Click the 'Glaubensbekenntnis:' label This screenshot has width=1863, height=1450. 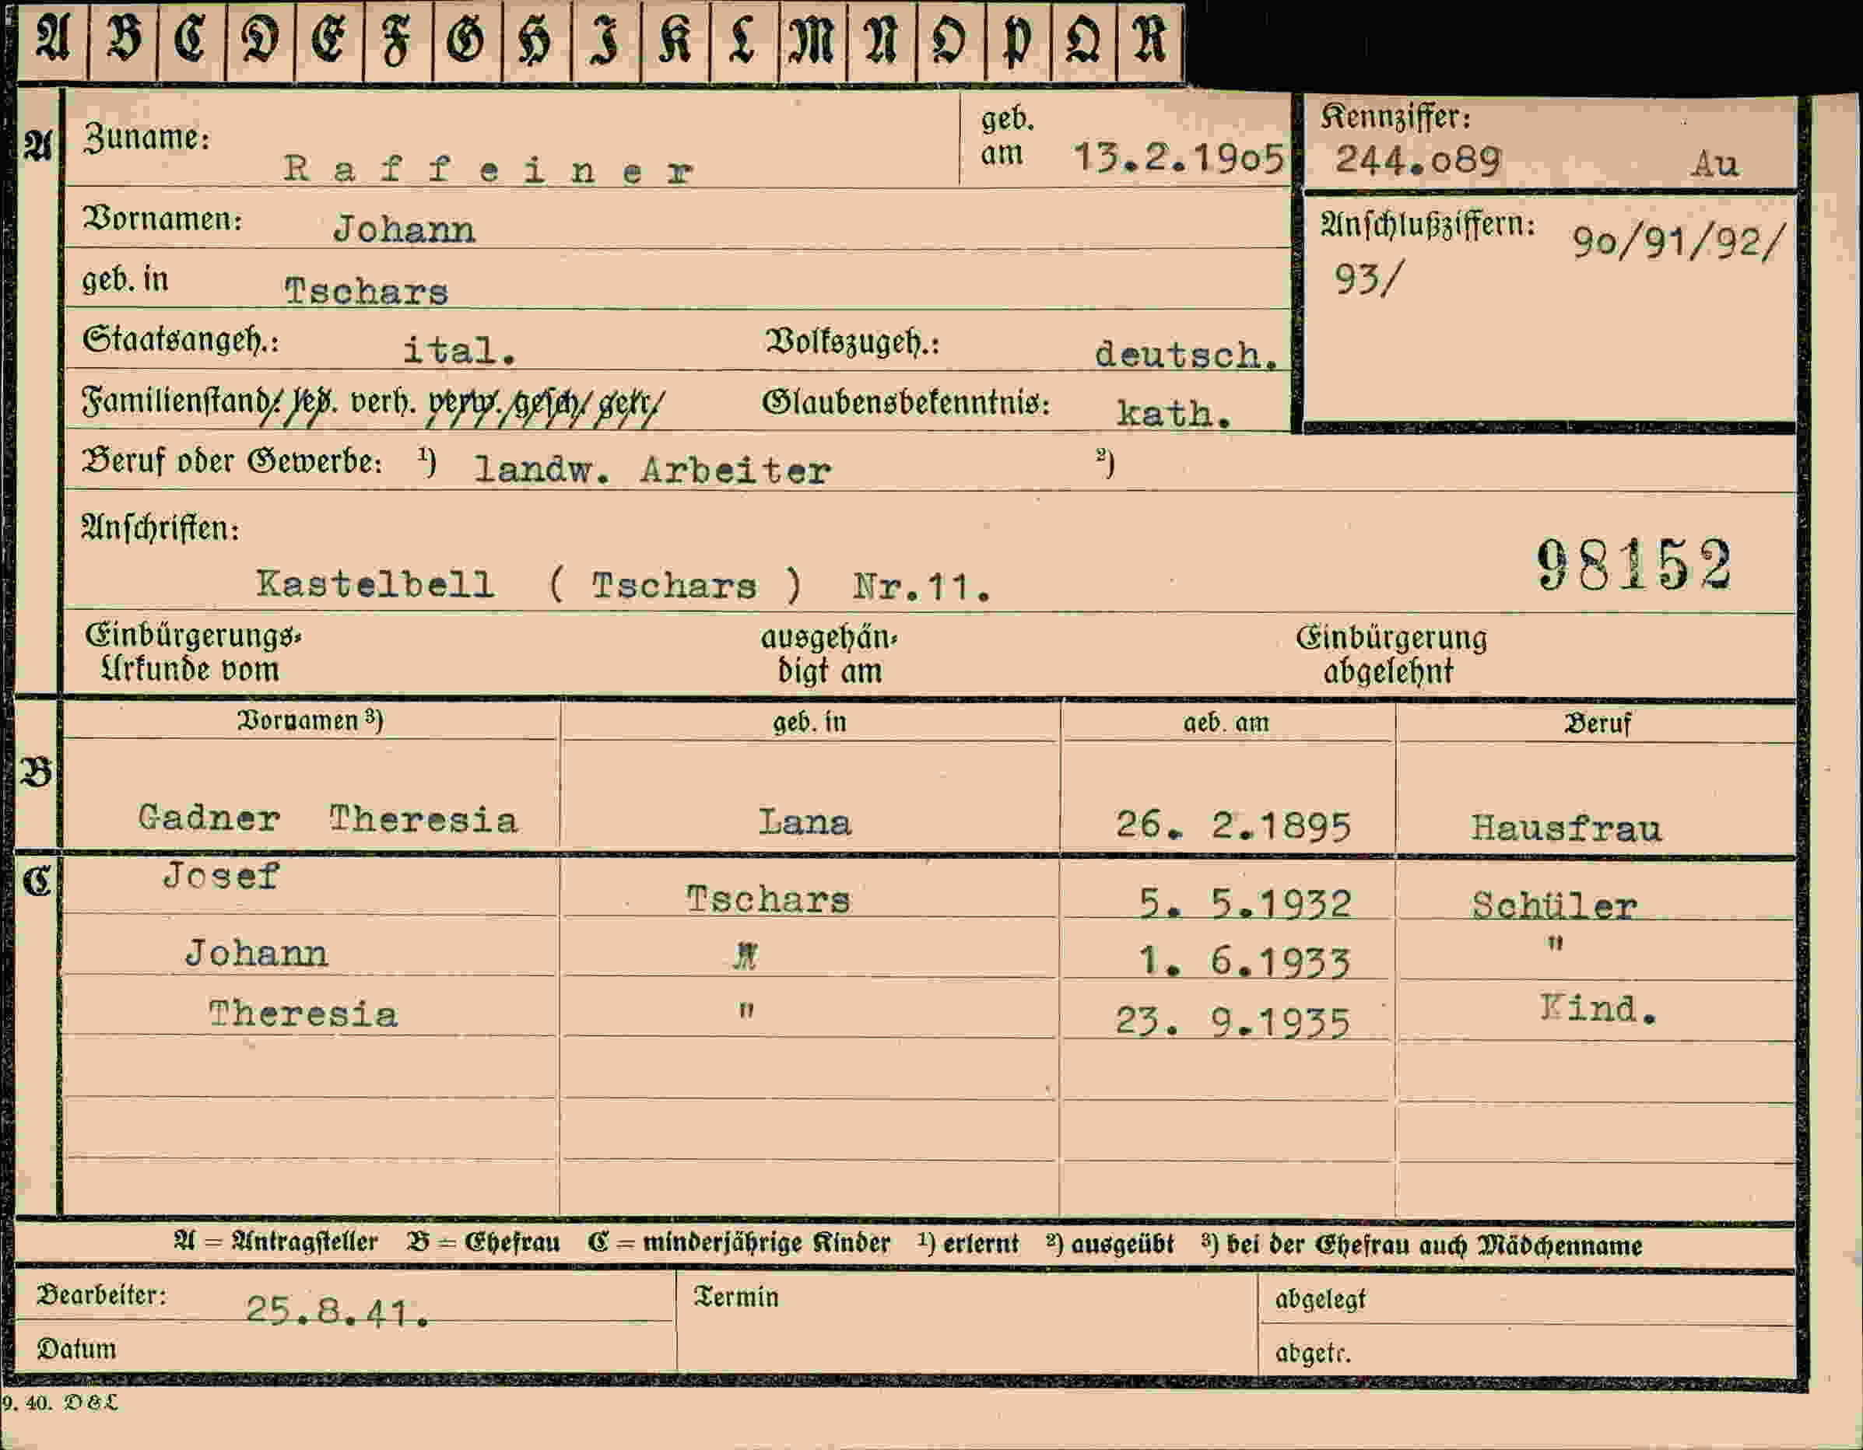click(x=906, y=403)
